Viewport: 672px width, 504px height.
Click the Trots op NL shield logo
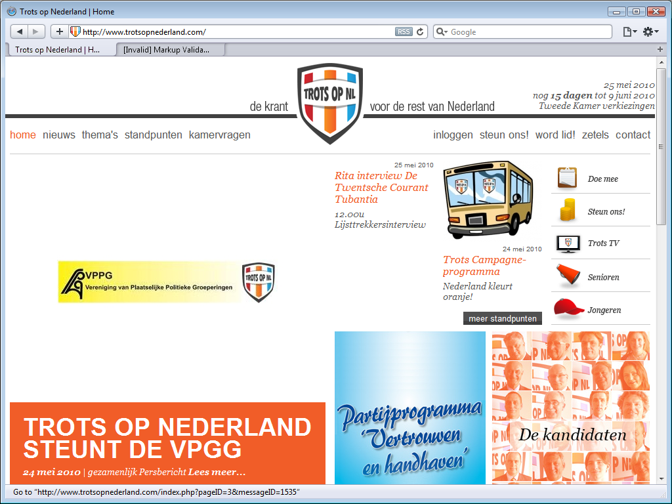click(x=330, y=103)
